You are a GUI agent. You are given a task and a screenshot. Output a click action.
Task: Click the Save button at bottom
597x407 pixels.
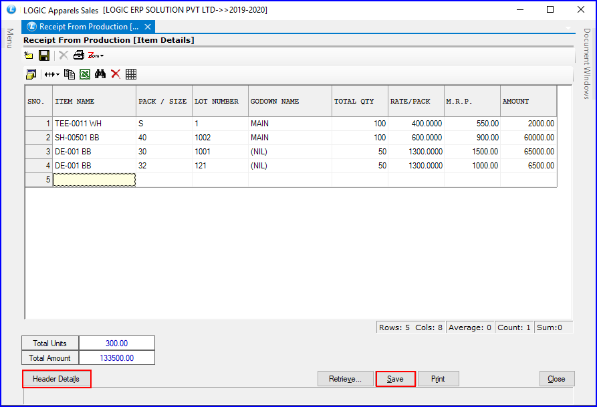pos(395,379)
